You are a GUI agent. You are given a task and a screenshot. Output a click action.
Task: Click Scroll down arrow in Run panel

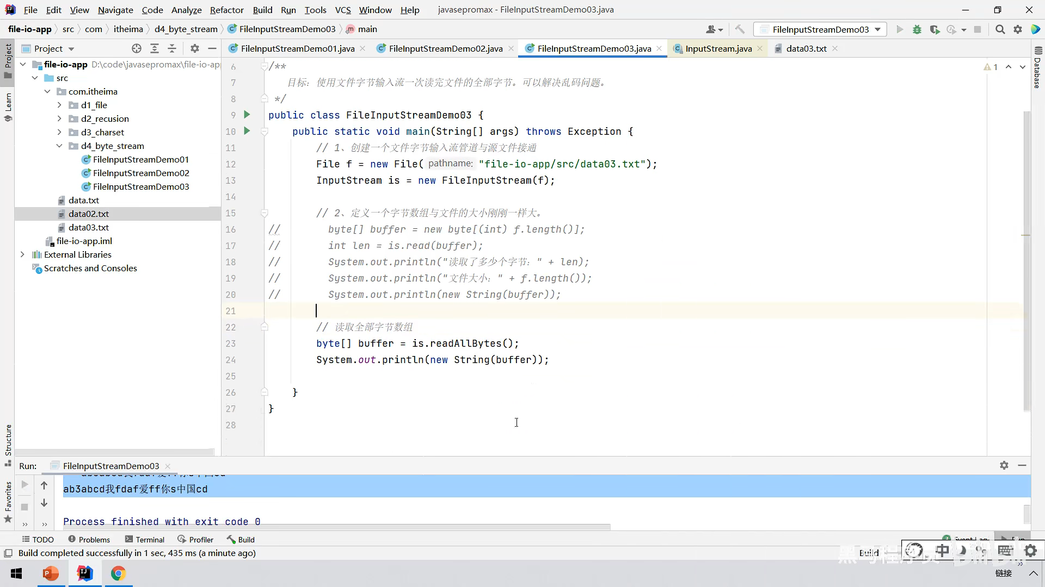coord(44,503)
